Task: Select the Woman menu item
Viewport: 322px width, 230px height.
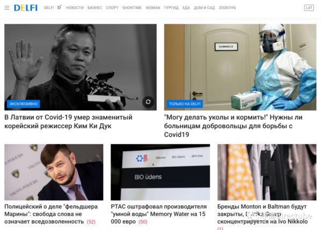Action: (x=153, y=8)
